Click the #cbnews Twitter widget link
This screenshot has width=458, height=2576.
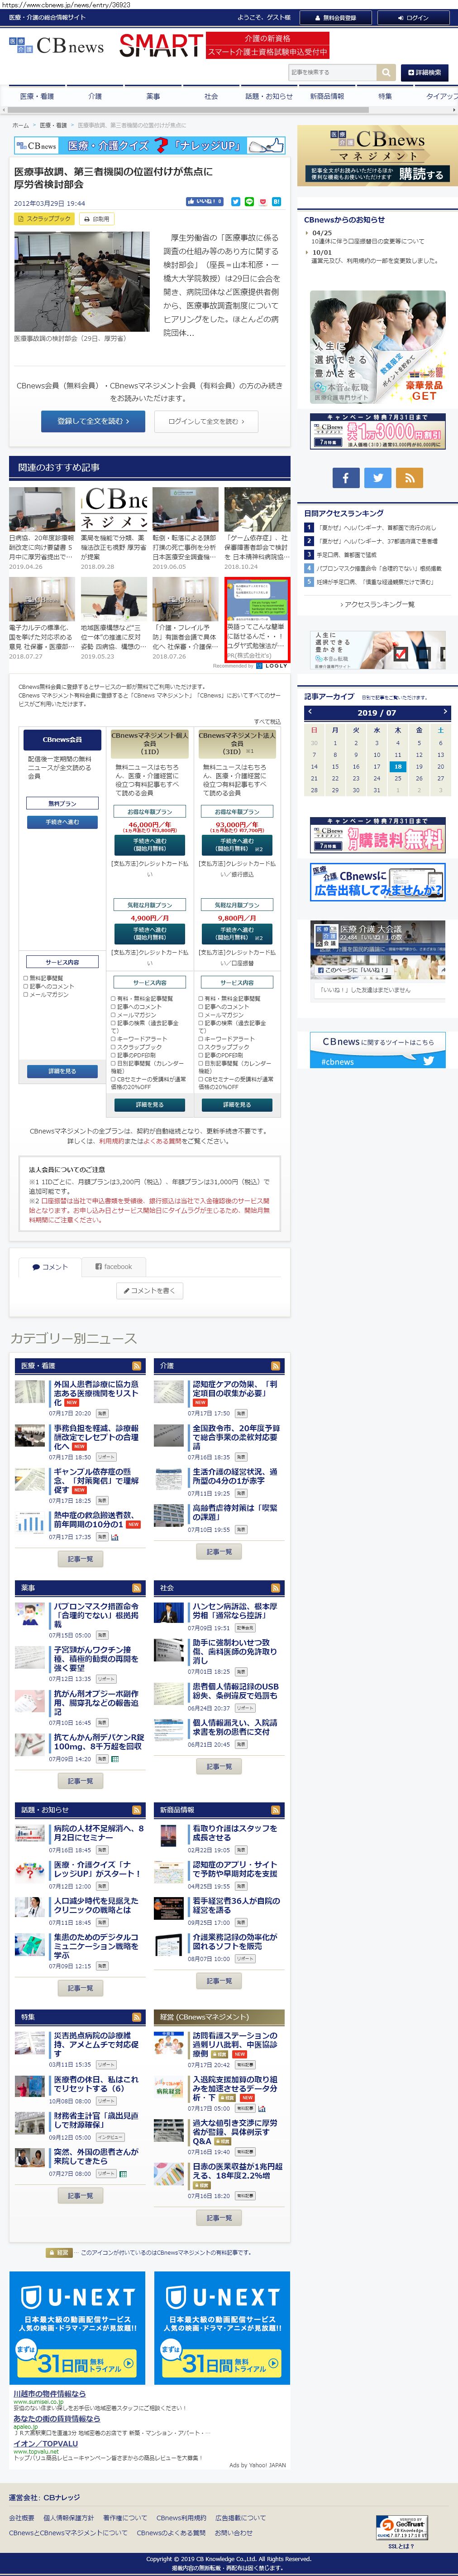[x=337, y=1061]
